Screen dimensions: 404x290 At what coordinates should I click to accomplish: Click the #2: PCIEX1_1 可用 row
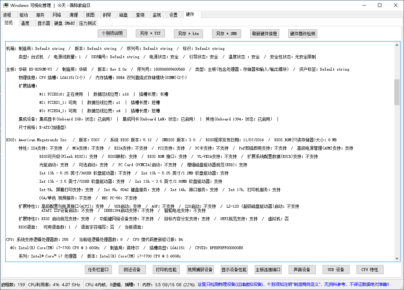click(x=99, y=102)
